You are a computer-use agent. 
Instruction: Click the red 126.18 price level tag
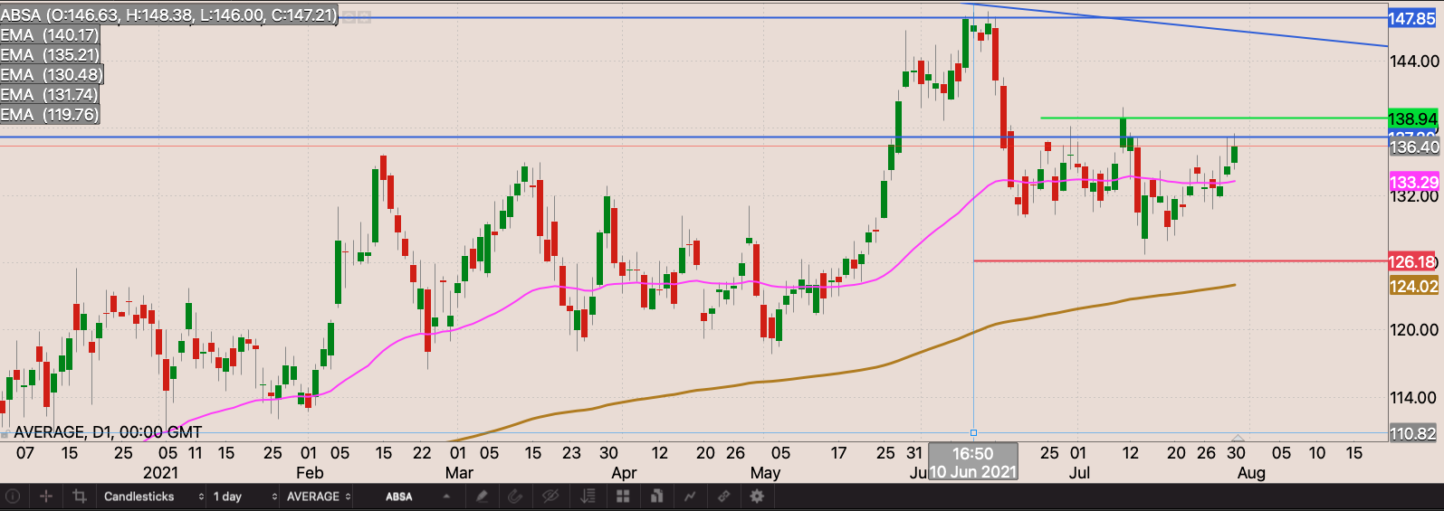(x=1412, y=262)
